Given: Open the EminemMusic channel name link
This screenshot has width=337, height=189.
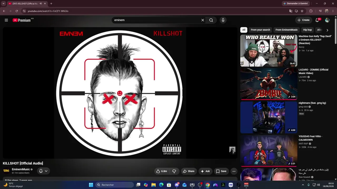Looking at the screenshot, I should click(x=21, y=169).
